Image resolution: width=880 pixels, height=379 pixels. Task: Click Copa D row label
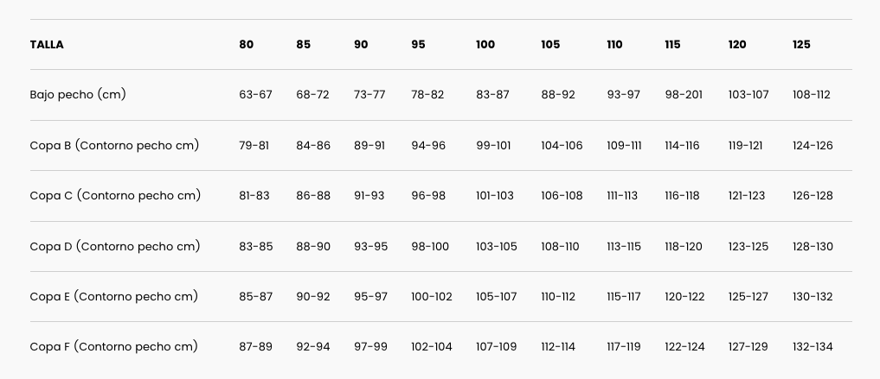(115, 246)
